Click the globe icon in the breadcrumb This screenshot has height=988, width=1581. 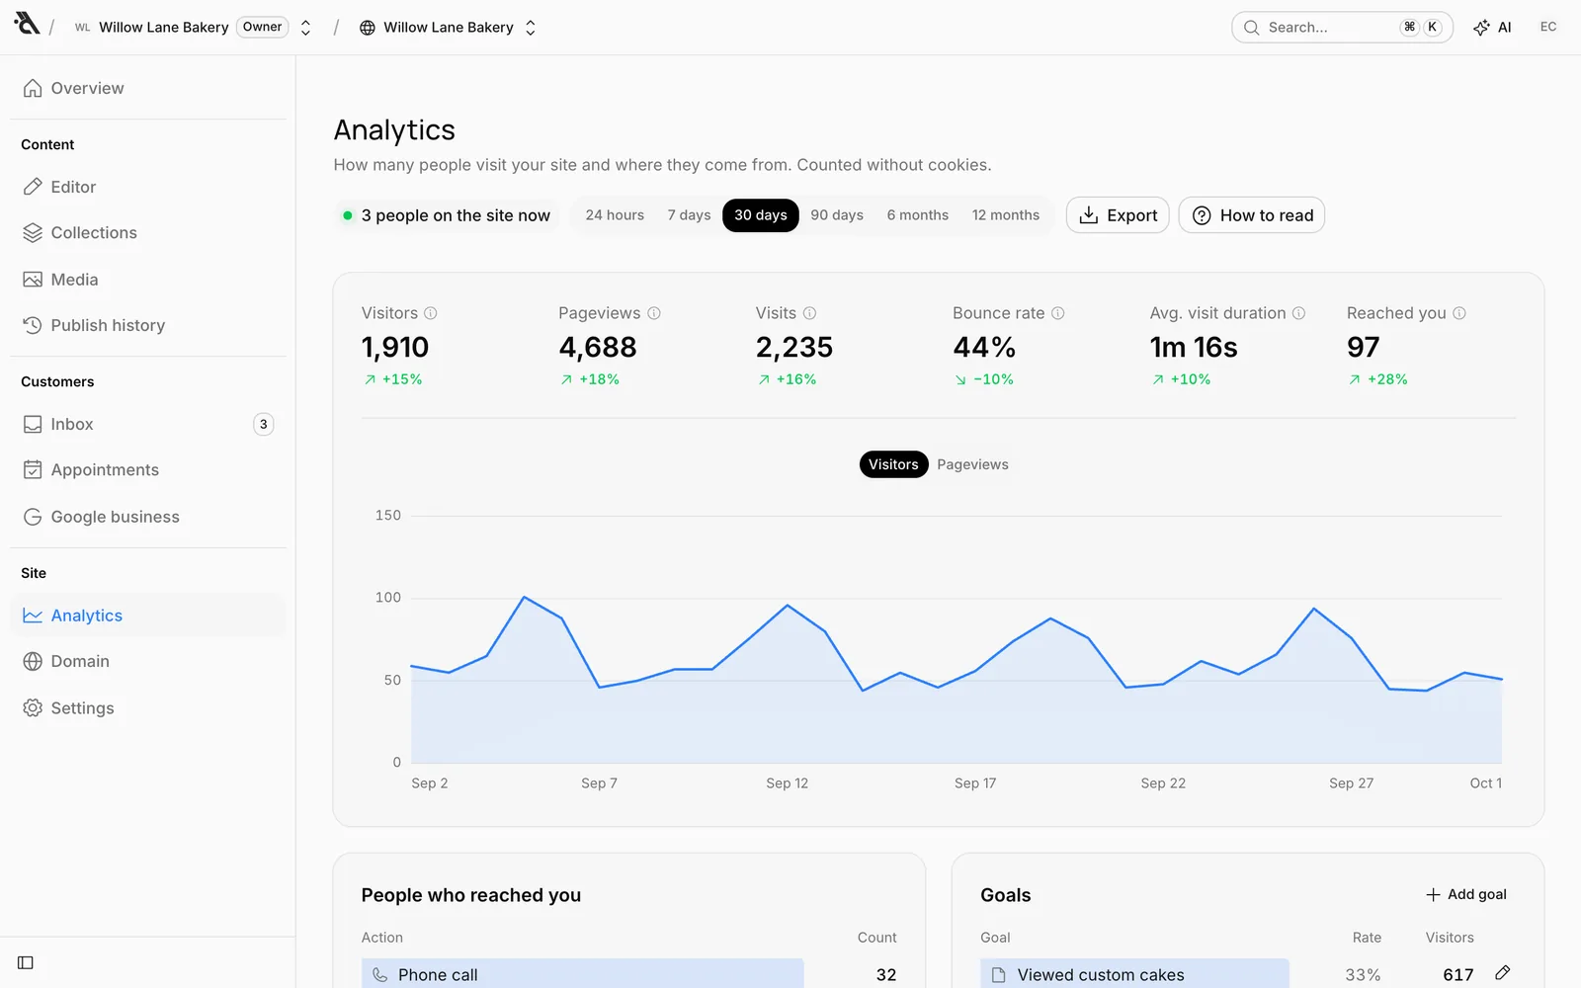click(368, 28)
